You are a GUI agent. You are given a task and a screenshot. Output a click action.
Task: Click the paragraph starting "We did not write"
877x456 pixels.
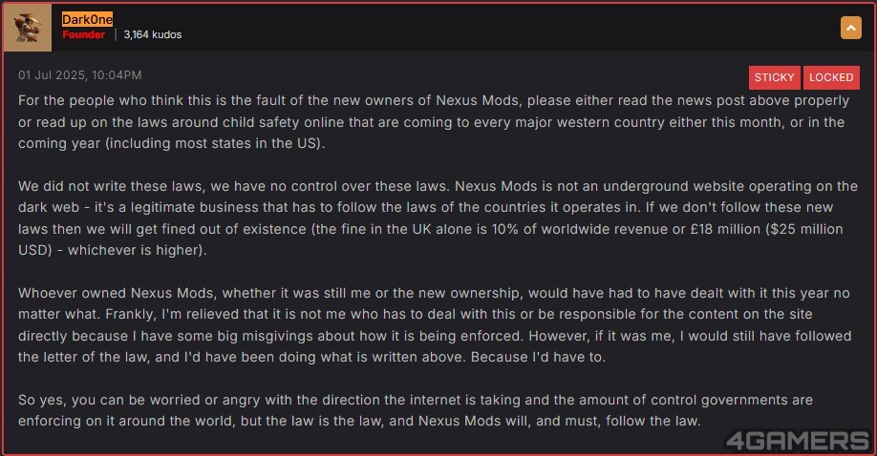point(438,218)
